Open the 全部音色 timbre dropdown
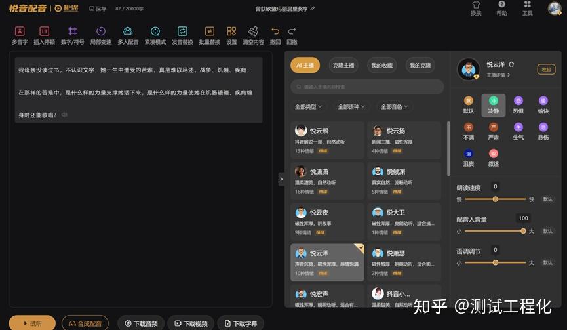 [394, 107]
